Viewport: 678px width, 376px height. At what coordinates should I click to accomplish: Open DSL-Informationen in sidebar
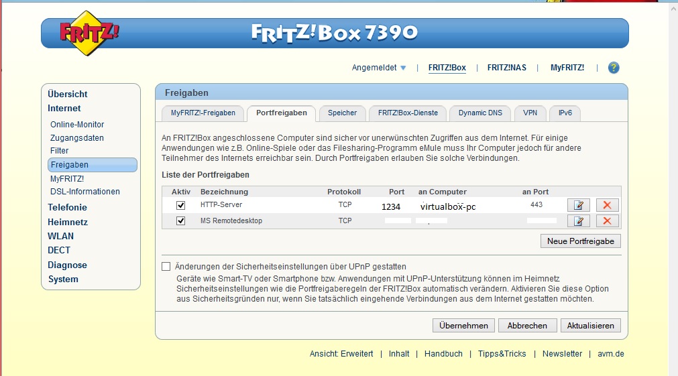coord(84,192)
